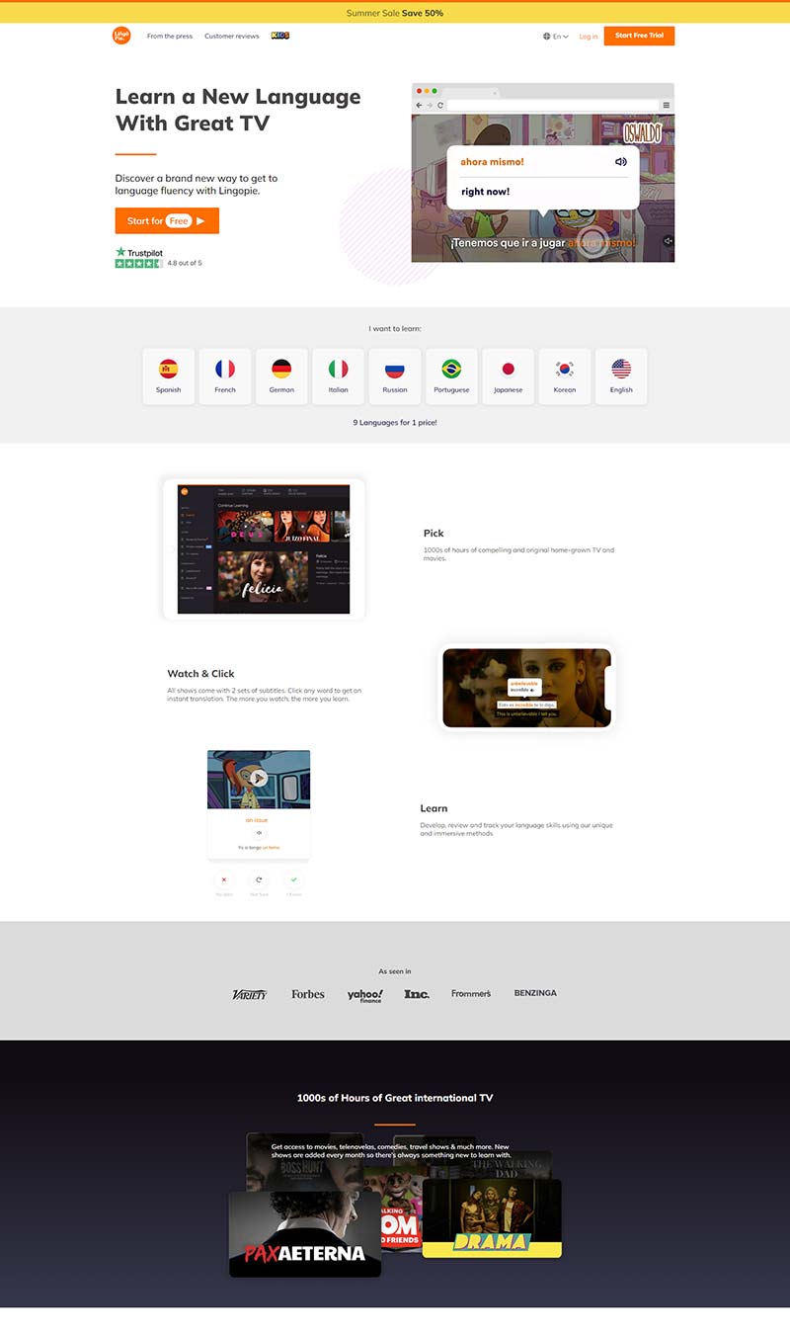Click the Forbes logo
This screenshot has height=1334, width=790.
point(308,994)
